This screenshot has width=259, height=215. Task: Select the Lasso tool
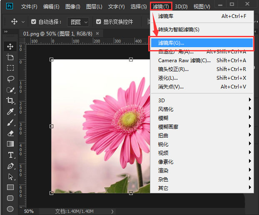pos(10,79)
